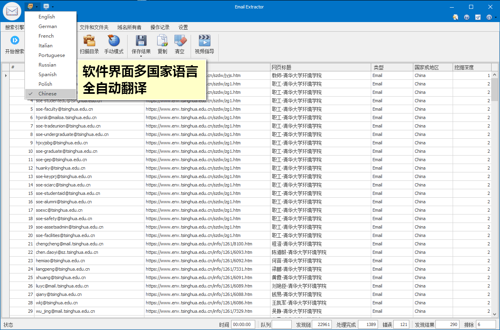Click the envelope application logo

[x=12, y=11]
